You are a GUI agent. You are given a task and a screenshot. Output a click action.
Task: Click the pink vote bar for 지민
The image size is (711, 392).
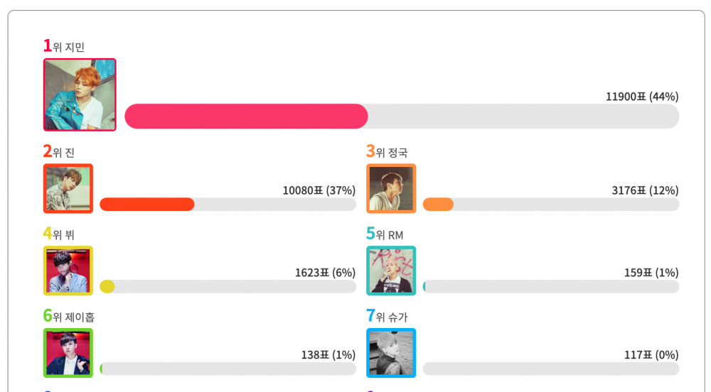click(x=246, y=116)
